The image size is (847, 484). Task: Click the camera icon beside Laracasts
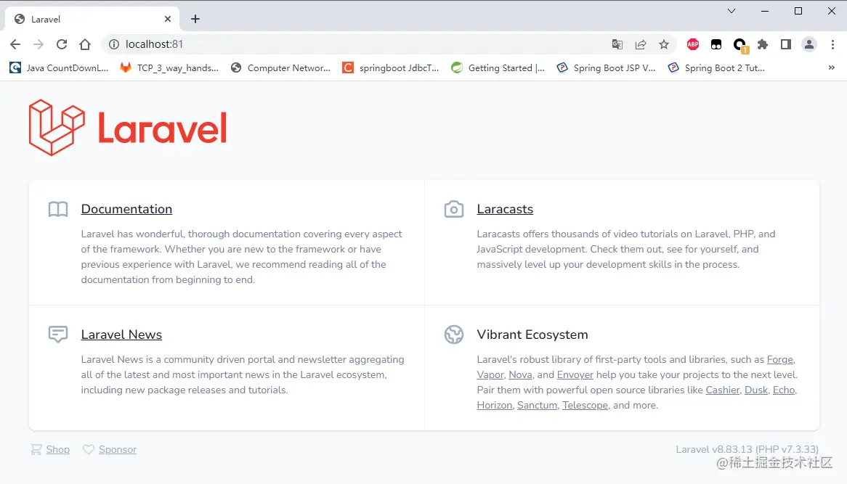(454, 209)
